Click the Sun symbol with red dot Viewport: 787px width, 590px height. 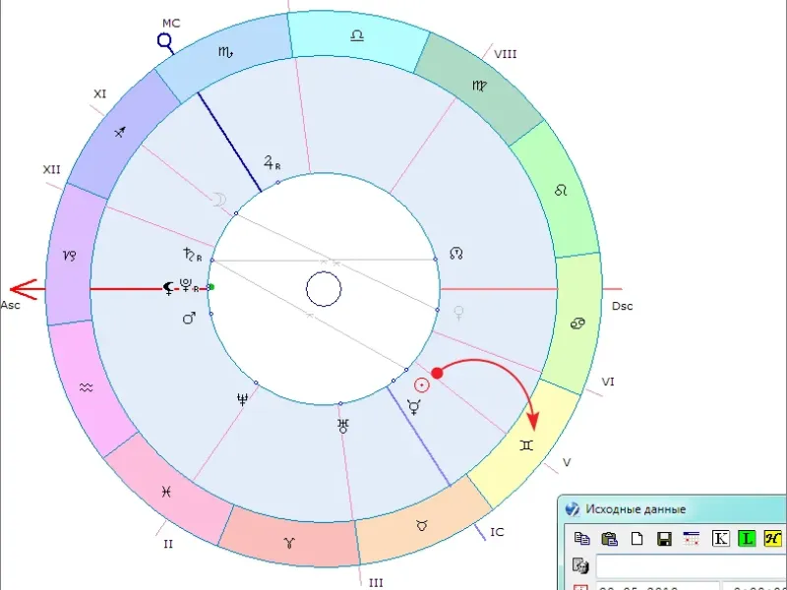coord(422,385)
